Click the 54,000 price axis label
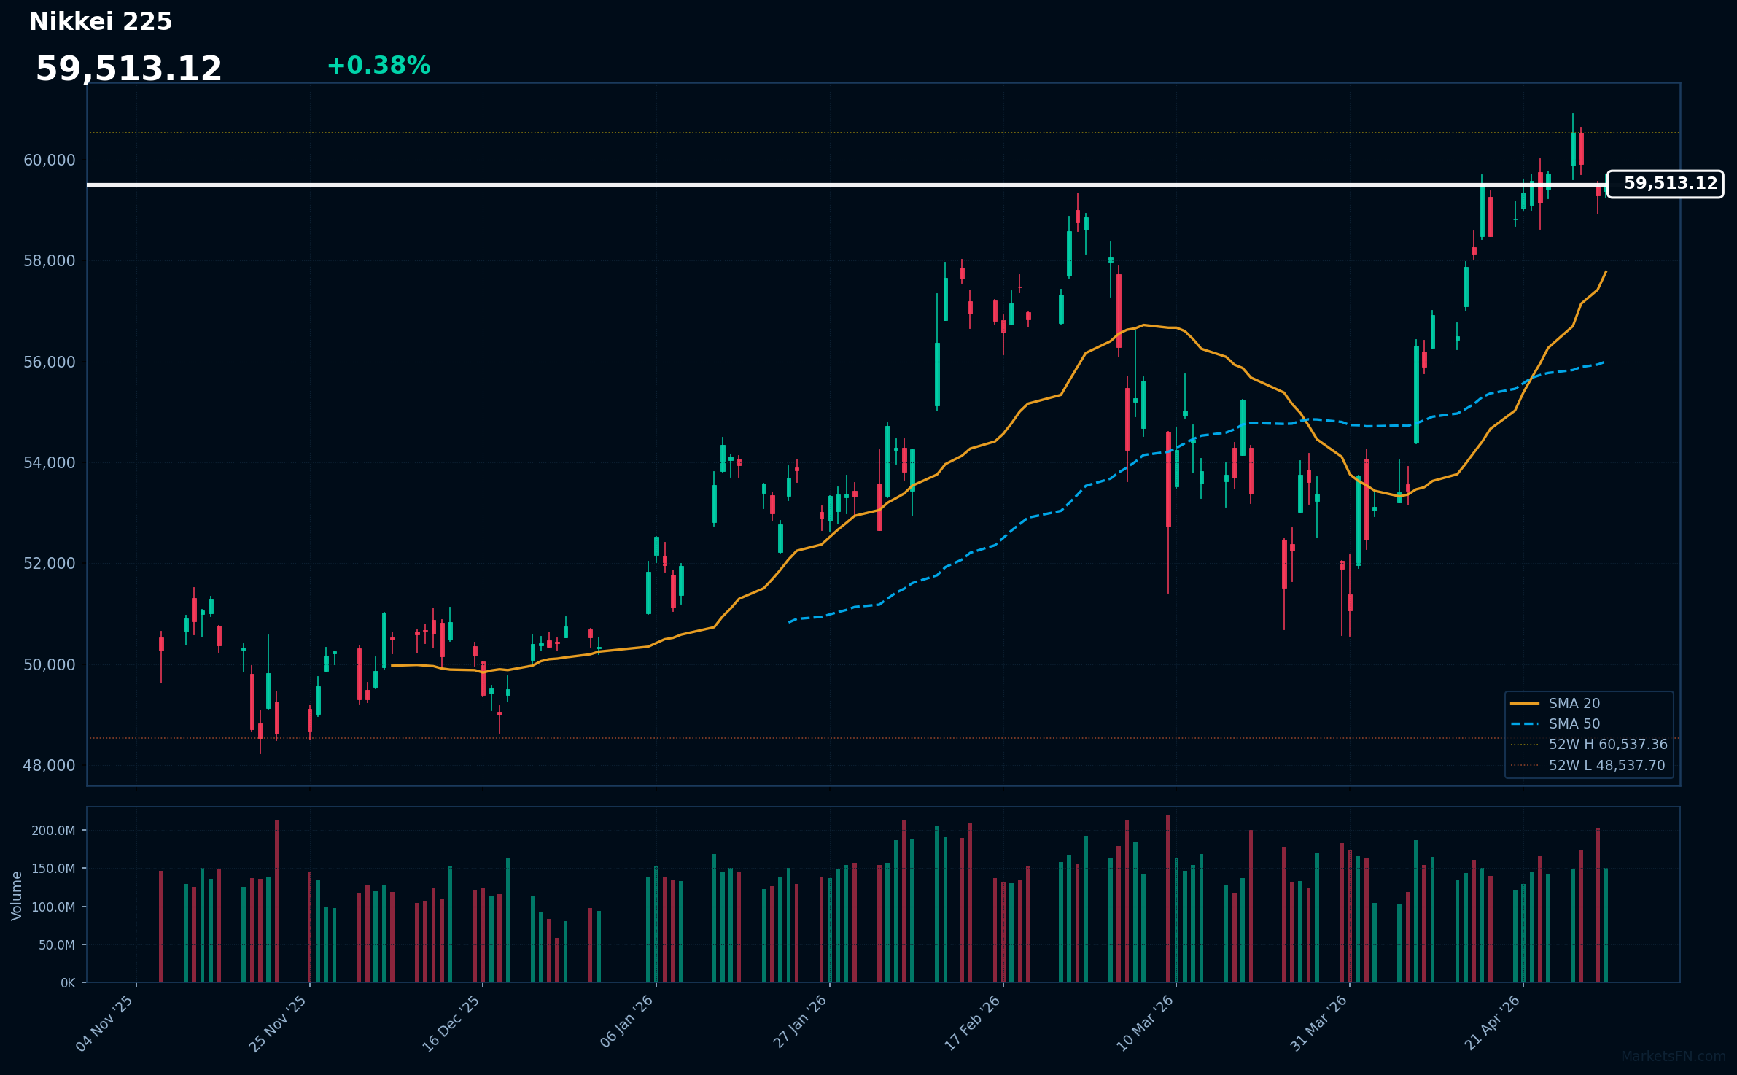Viewport: 1737px width, 1075px height. [49, 463]
